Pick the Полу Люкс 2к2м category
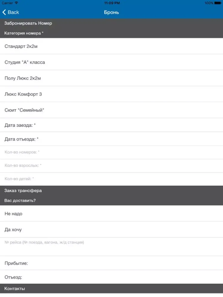Image resolution: width=223 pixels, height=297 pixels. click(x=111, y=78)
